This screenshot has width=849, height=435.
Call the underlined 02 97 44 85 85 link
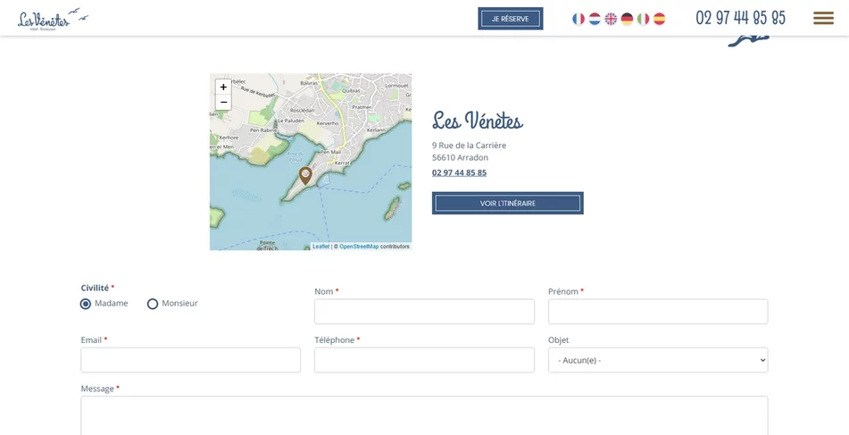tap(459, 173)
